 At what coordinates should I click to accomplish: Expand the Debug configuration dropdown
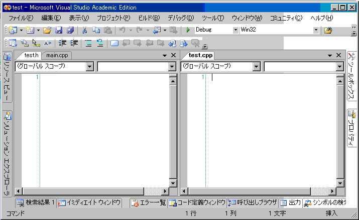235,30
